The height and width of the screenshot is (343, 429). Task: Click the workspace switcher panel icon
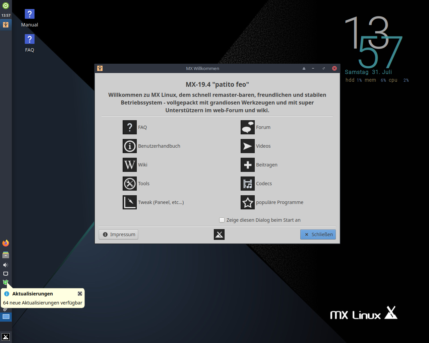(6, 317)
